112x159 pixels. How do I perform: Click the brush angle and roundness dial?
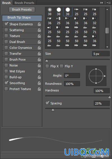pos(96,76)
